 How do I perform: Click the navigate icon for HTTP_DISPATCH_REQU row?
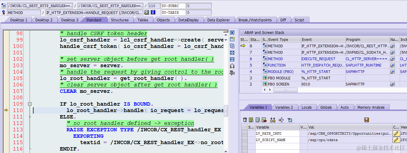coord(393,65)
